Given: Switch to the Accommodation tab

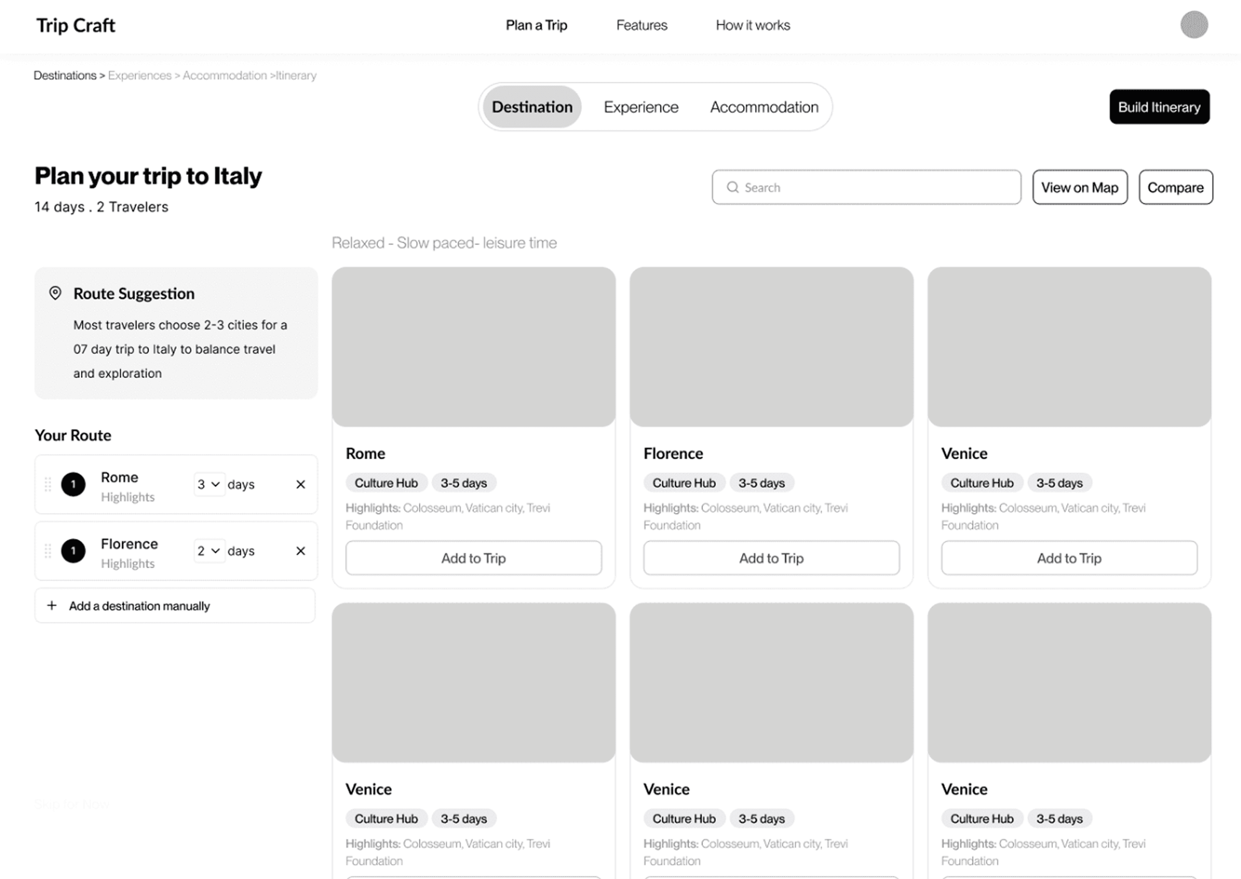Looking at the screenshot, I should (764, 107).
